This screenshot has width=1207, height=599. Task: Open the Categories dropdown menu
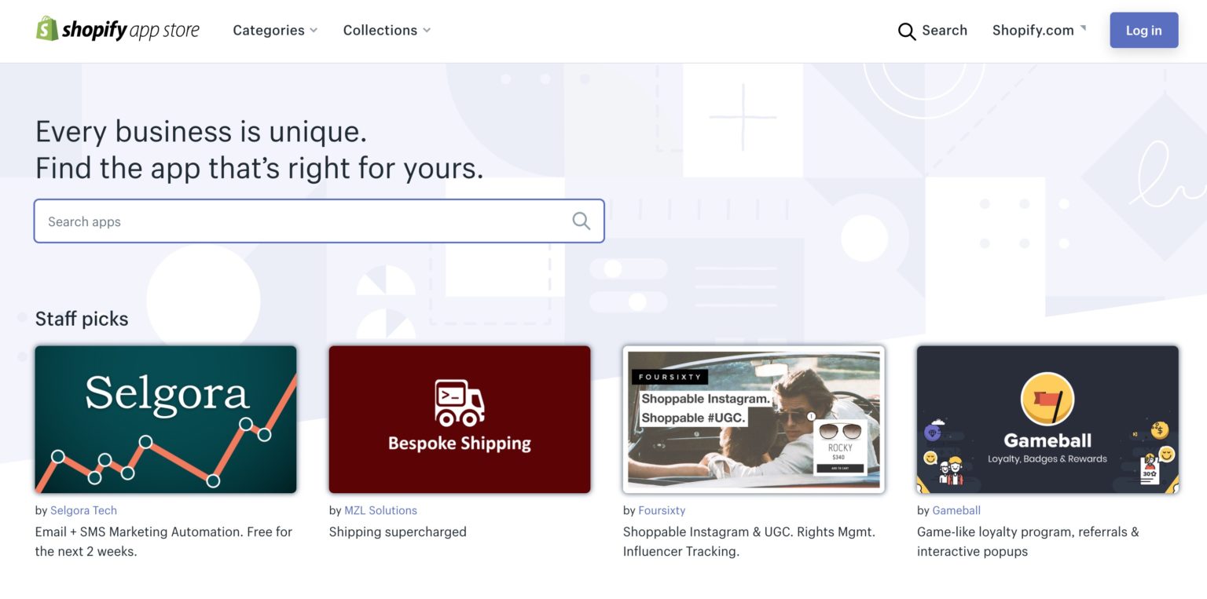coord(275,31)
